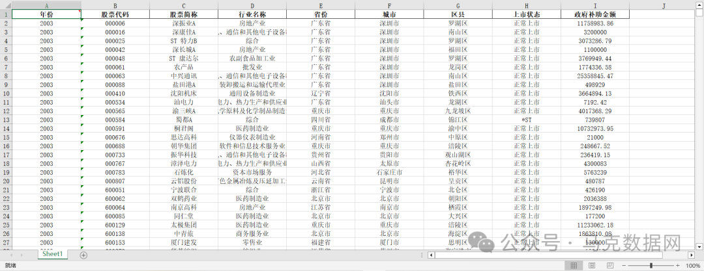Select the 省份 header cell
Screen dimensions: 704x271
[321, 14]
